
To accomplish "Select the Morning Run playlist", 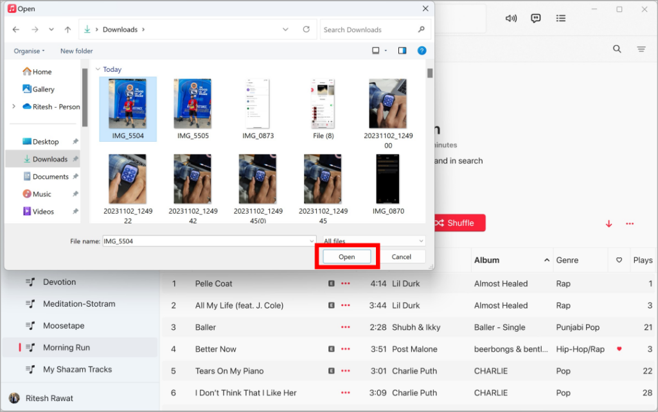I will tap(66, 348).
